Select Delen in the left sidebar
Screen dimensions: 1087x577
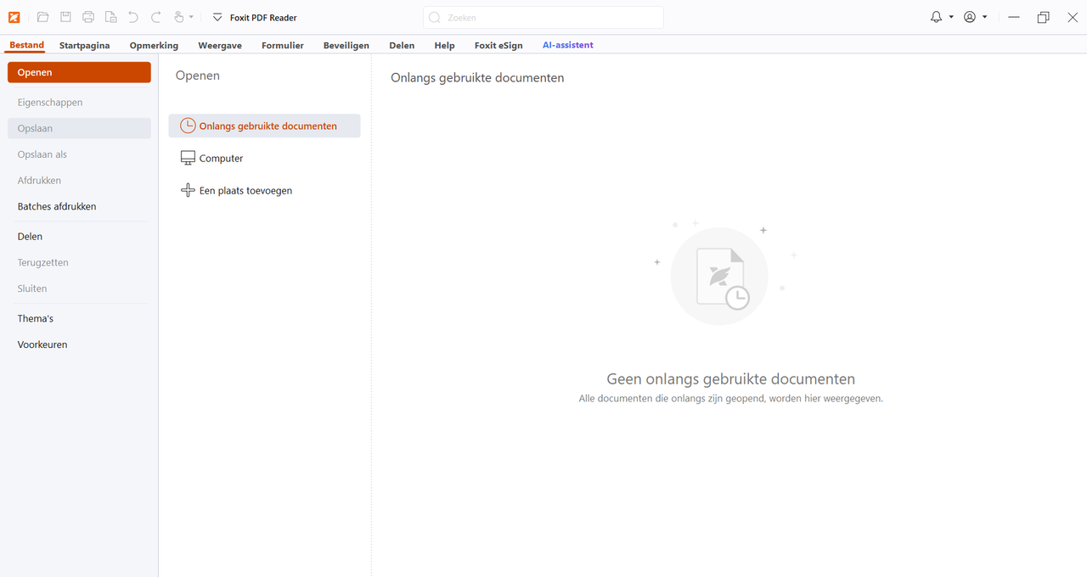click(79, 237)
